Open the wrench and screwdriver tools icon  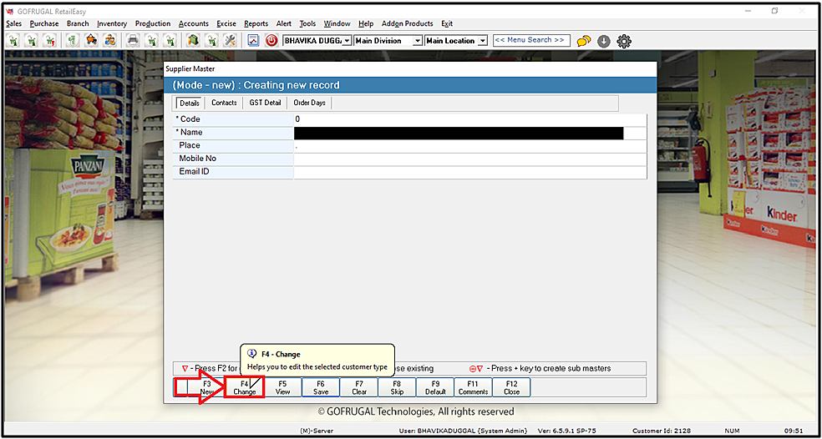(x=230, y=40)
